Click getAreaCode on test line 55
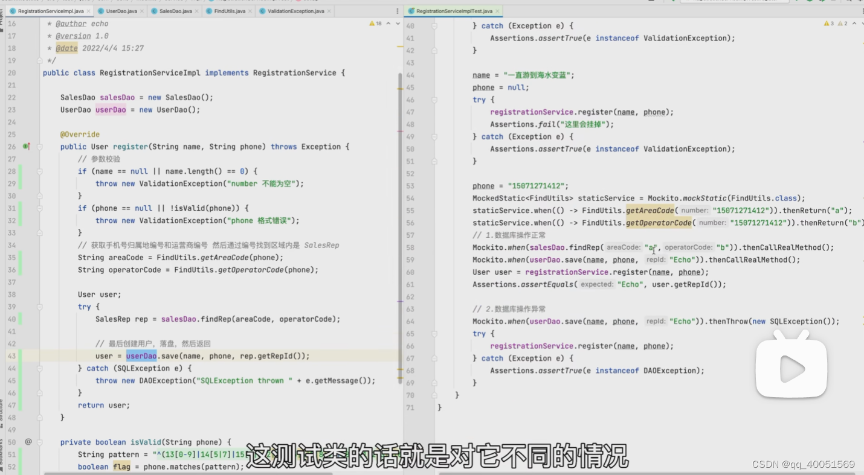864x475 pixels. (650, 211)
